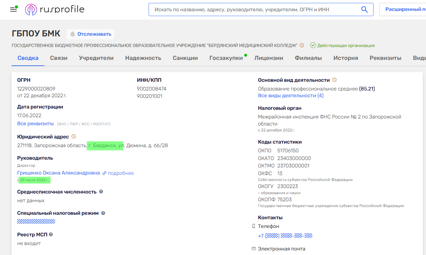Click help icon next to Среднесписочная численность
426x255 pixels.
[101, 192]
